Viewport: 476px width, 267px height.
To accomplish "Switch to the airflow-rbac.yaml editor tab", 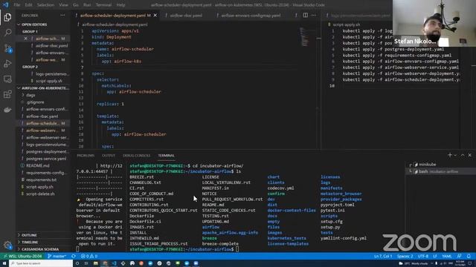I will (186, 15).
